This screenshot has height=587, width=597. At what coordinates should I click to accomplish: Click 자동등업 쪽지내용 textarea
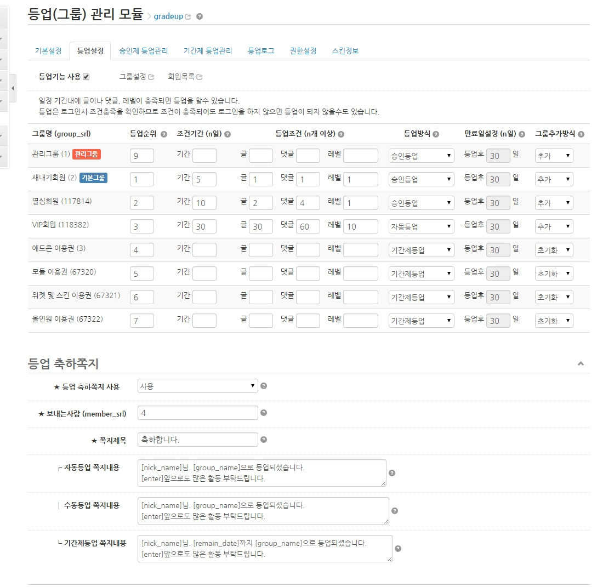262,473
